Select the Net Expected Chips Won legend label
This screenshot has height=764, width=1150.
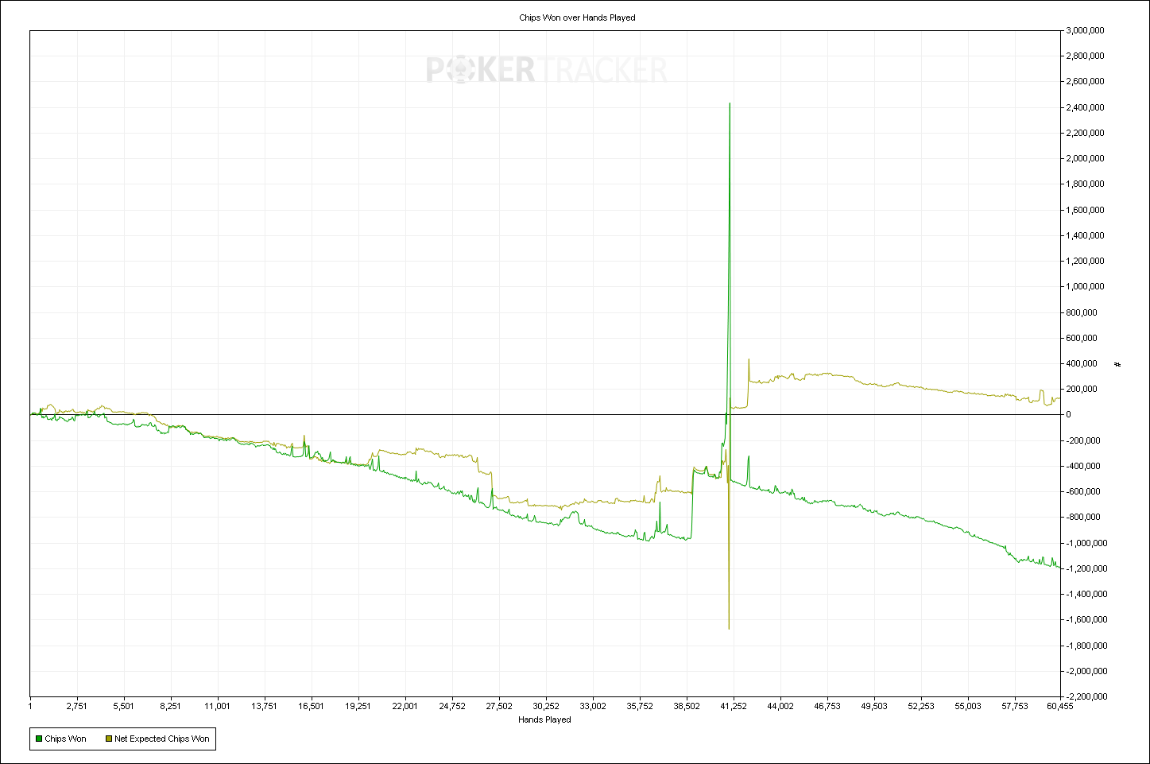click(162, 739)
